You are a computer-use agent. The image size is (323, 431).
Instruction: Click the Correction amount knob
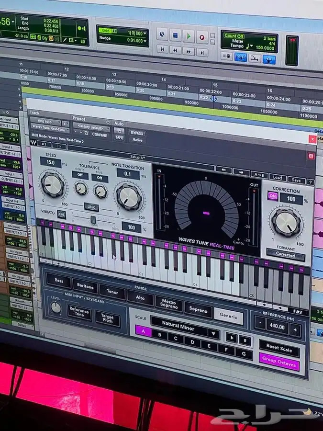click(286, 222)
